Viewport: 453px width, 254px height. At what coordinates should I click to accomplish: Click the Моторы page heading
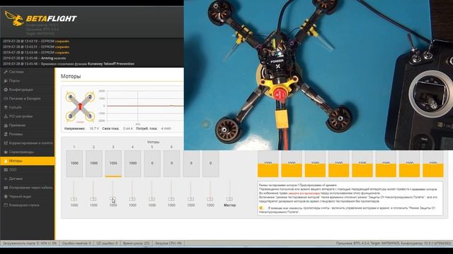tap(71, 76)
